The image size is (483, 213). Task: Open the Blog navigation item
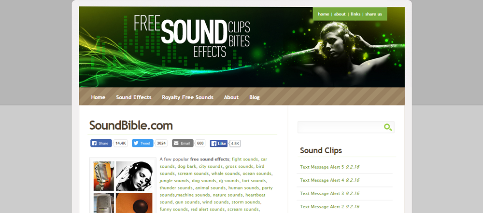[x=255, y=97]
